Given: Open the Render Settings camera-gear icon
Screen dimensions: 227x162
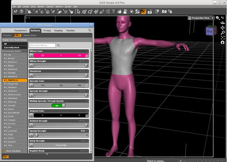Looking at the screenshot, I should click(x=170, y=11).
